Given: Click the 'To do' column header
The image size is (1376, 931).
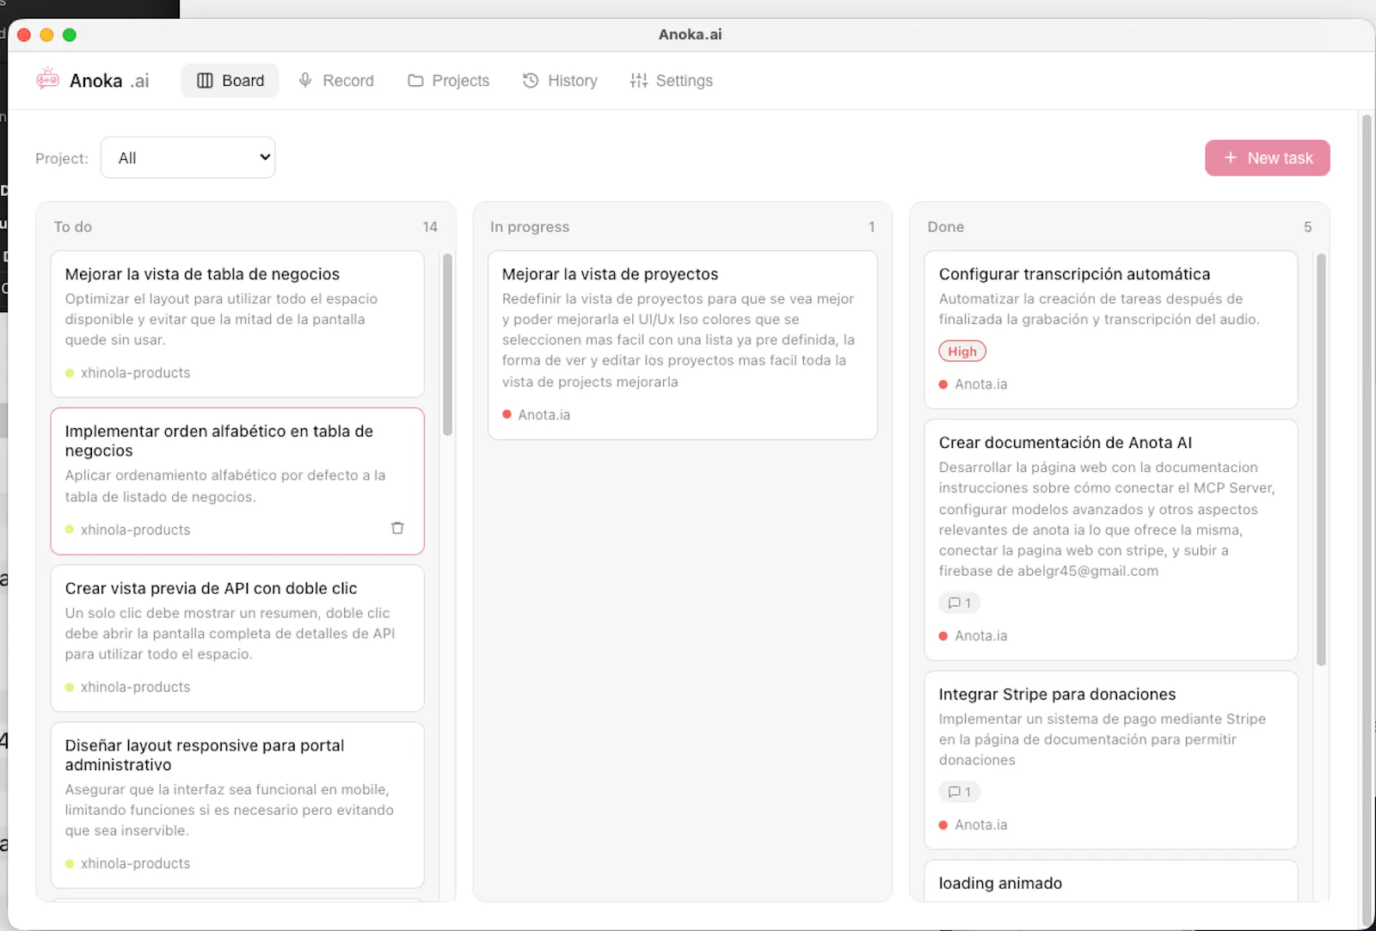Looking at the screenshot, I should tap(72, 227).
